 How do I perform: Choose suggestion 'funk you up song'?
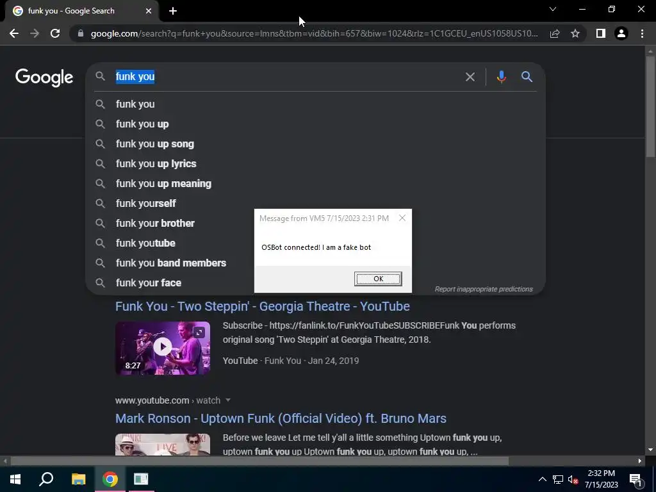(315, 144)
